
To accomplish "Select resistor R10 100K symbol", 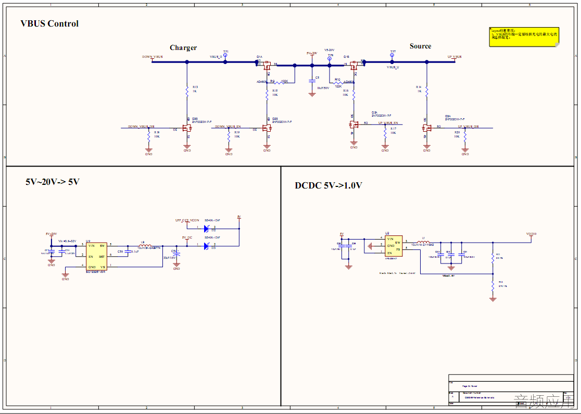I will click(338, 82).
